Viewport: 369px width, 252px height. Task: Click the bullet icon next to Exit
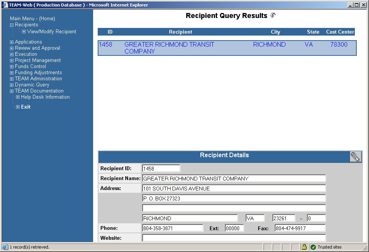pyautogui.click(x=18, y=107)
